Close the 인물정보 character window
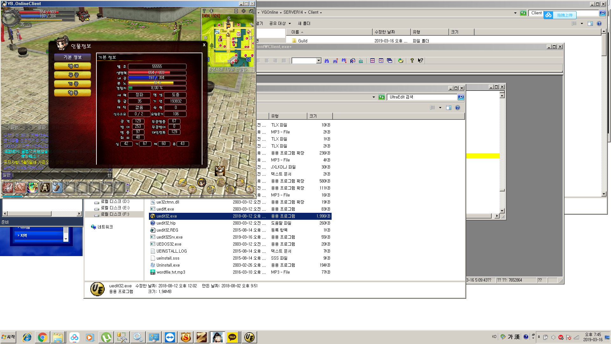This screenshot has height=344, width=611. coord(204,45)
